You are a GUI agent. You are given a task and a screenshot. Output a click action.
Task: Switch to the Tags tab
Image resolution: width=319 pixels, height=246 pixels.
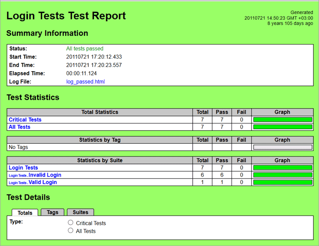click(53, 212)
